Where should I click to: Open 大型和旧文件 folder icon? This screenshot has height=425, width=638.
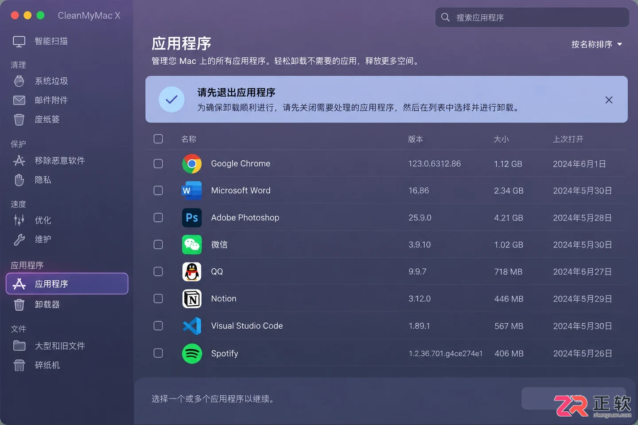click(19, 346)
